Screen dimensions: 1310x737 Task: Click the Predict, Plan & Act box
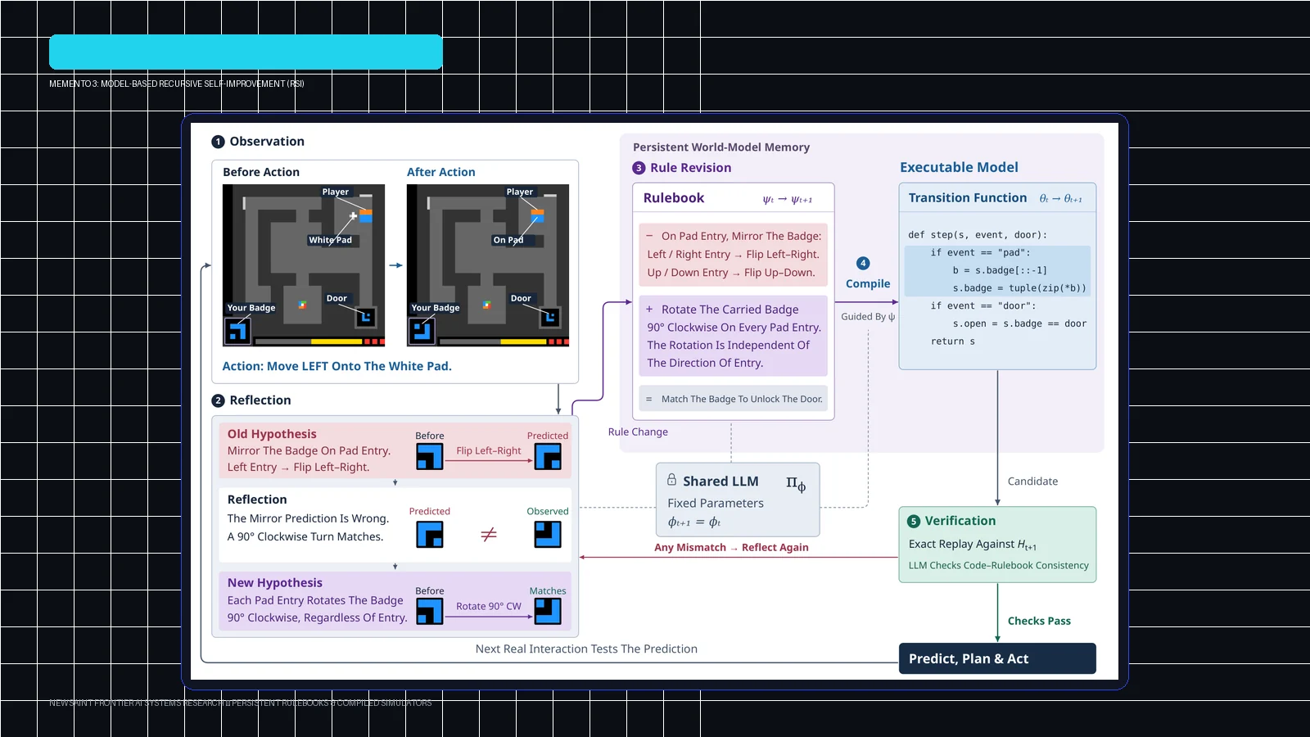pos(997,658)
